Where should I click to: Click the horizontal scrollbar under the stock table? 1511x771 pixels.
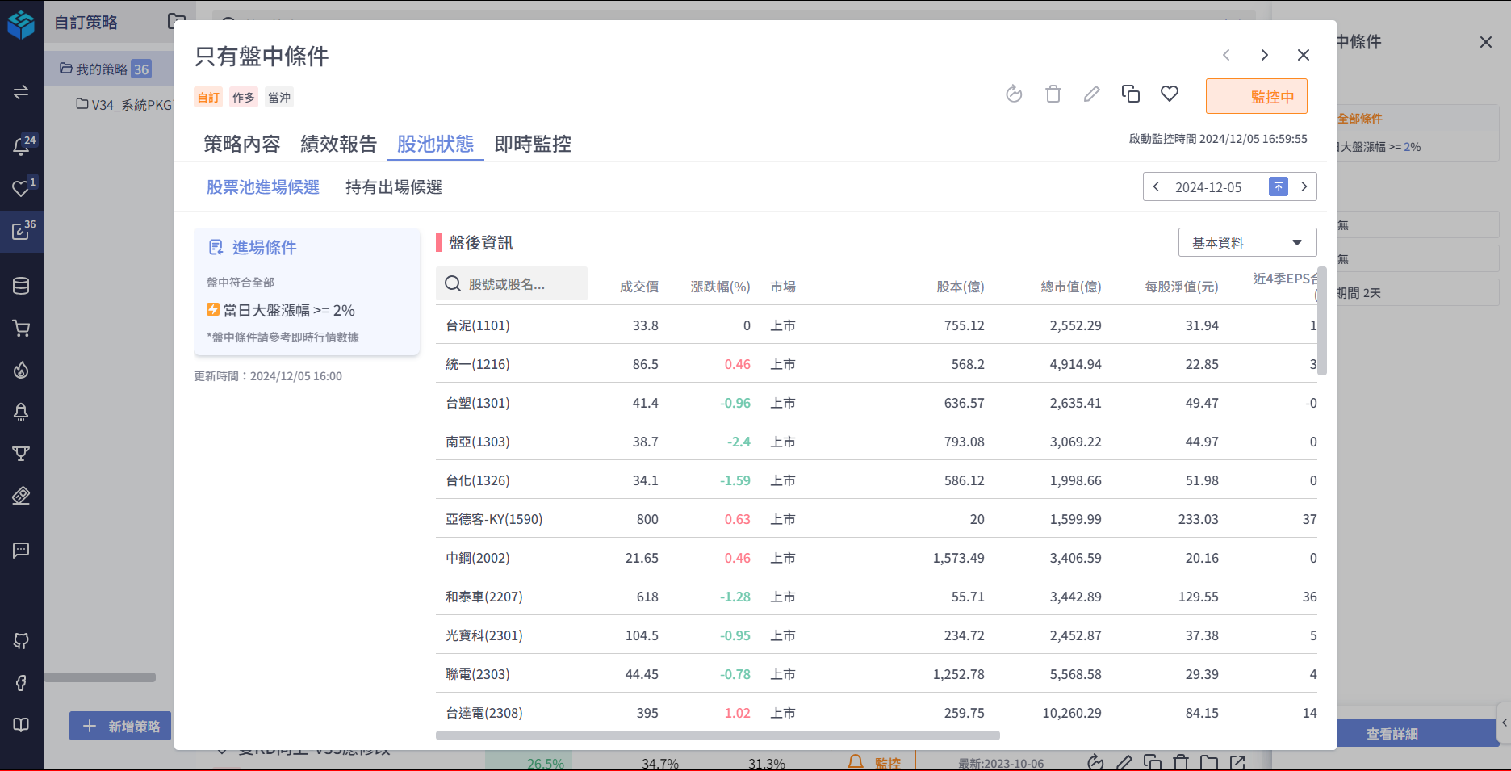point(718,735)
